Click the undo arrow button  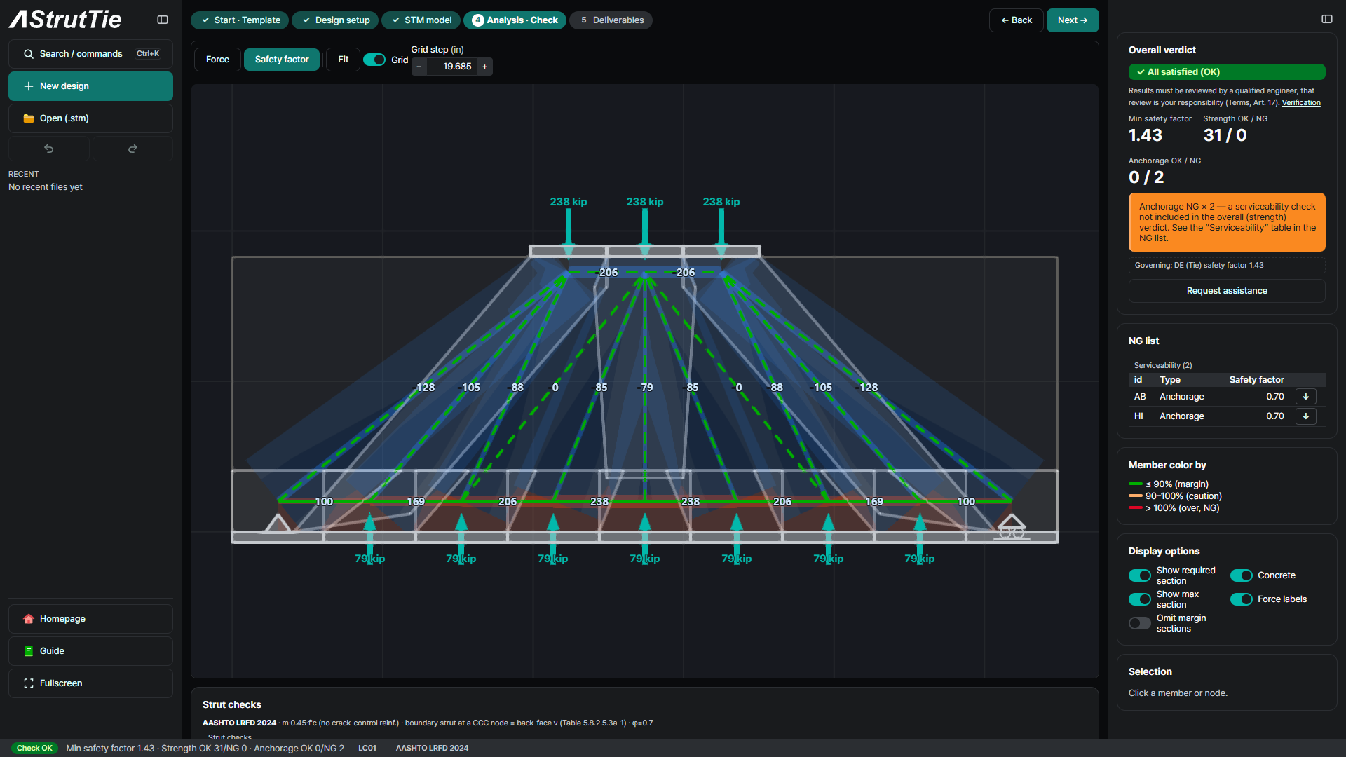(x=49, y=149)
